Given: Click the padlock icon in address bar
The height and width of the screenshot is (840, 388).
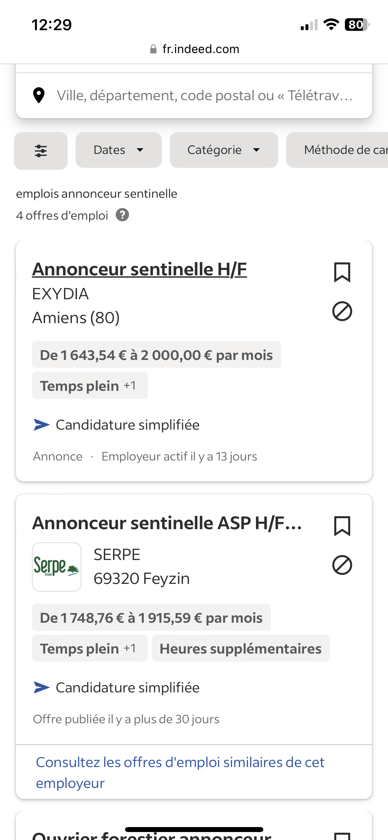Looking at the screenshot, I should point(153,49).
